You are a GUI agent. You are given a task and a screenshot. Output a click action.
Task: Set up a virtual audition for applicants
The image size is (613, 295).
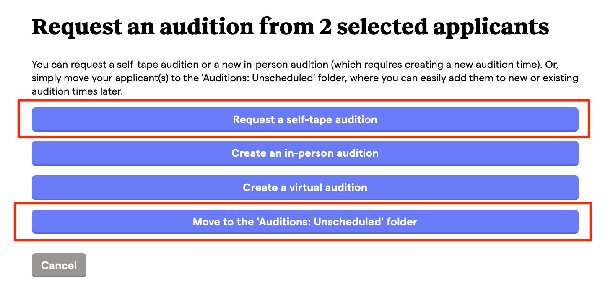tap(305, 187)
